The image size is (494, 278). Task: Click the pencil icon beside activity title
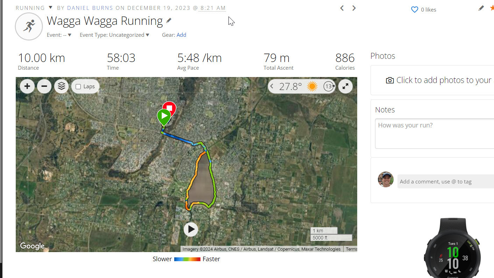click(x=169, y=21)
